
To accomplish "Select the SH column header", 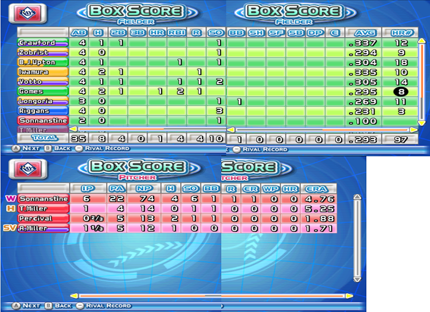I will coord(256,33).
